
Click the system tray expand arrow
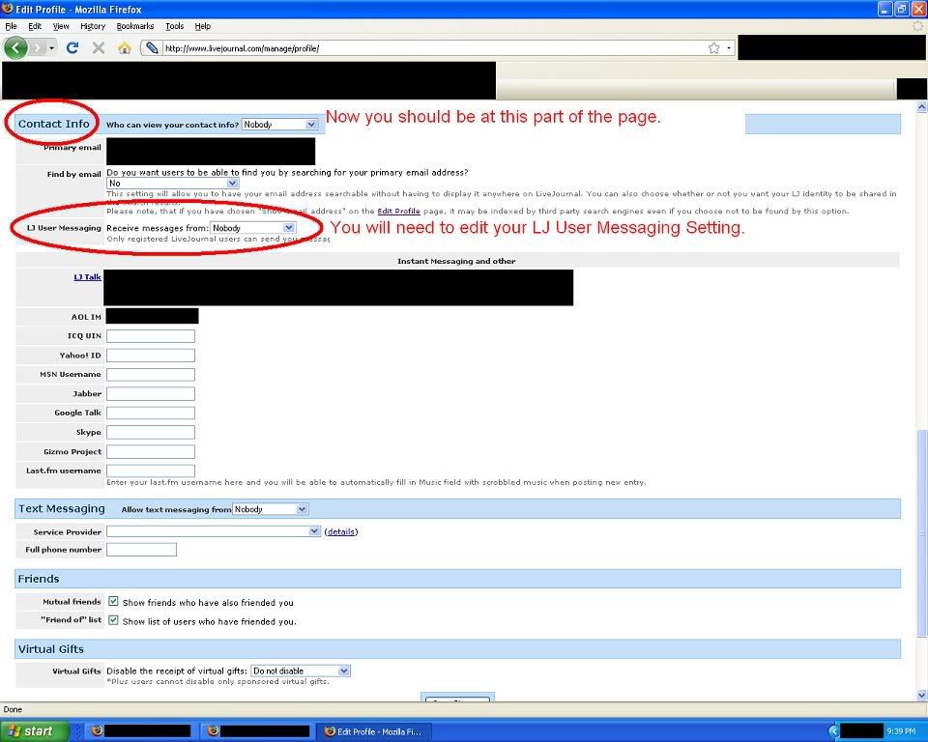pyautogui.click(x=834, y=731)
